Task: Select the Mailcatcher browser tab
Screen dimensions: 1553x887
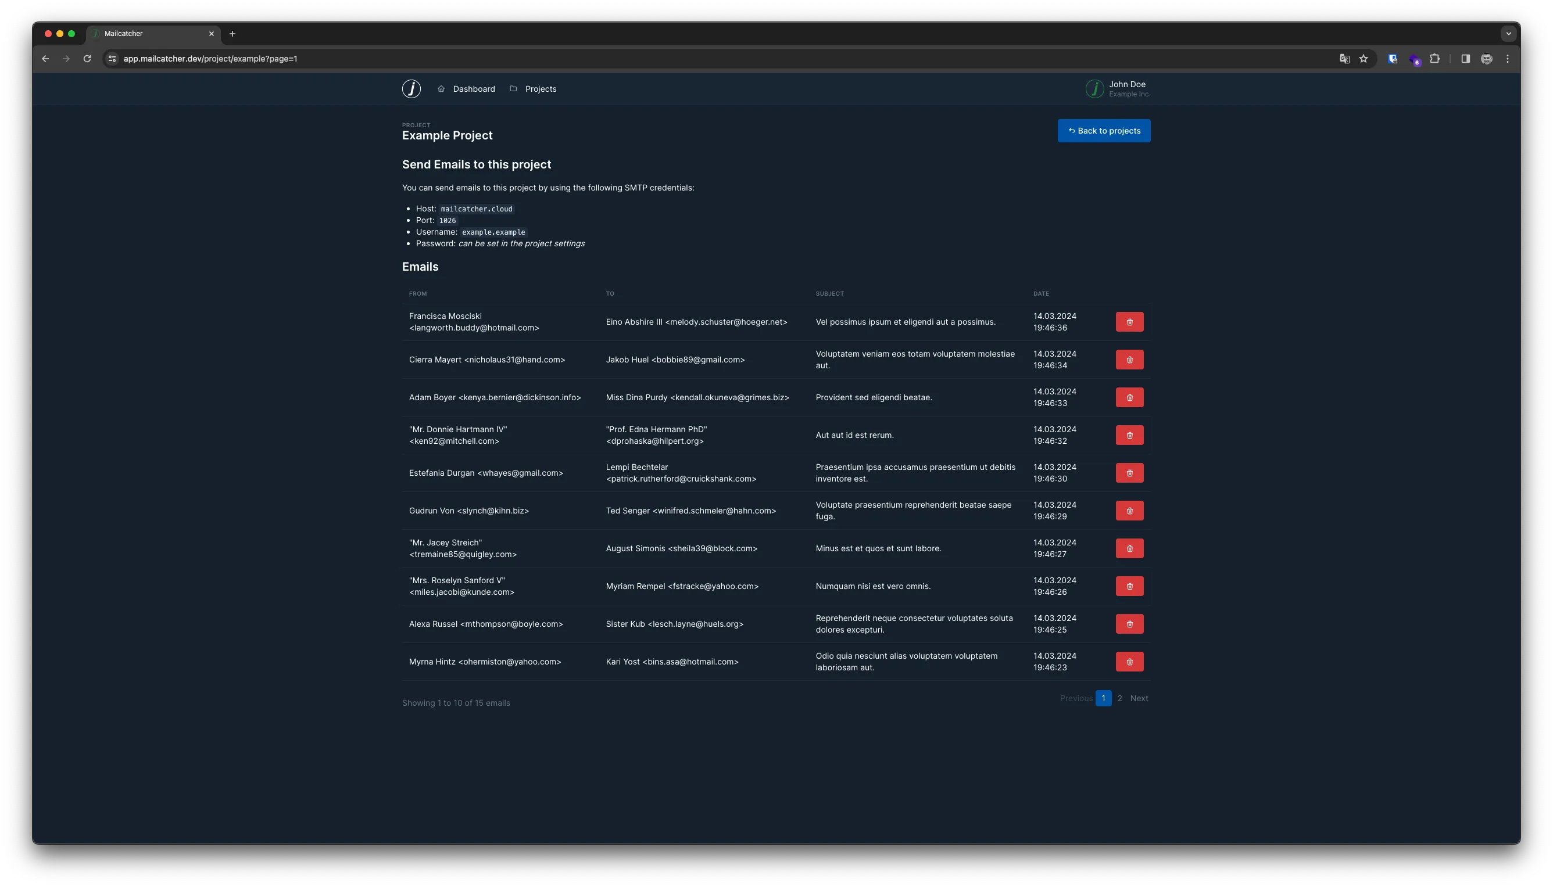Action: (152, 34)
